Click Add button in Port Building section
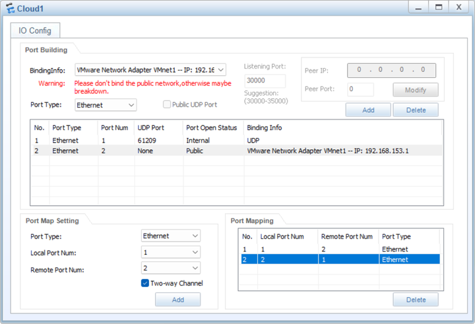The width and height of the screenshot is (475, 324). (367, 110)
